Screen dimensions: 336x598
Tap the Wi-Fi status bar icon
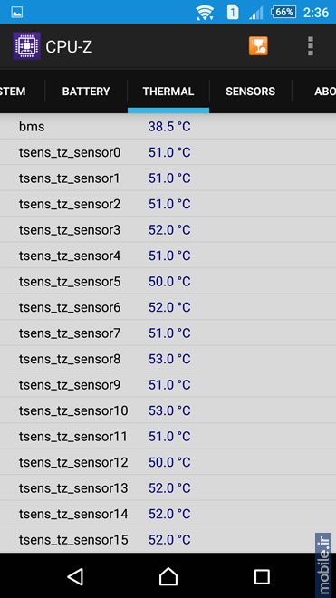pos(205,12)
